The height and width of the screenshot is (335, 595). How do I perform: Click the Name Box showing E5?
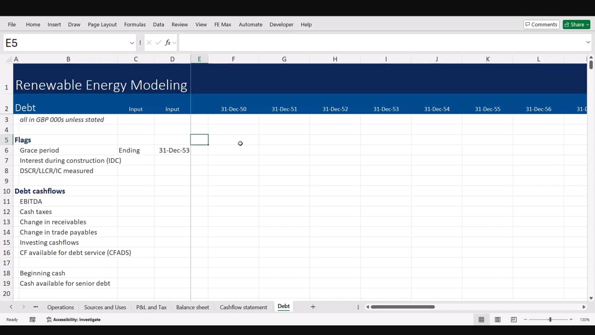[x=66, y=43]
